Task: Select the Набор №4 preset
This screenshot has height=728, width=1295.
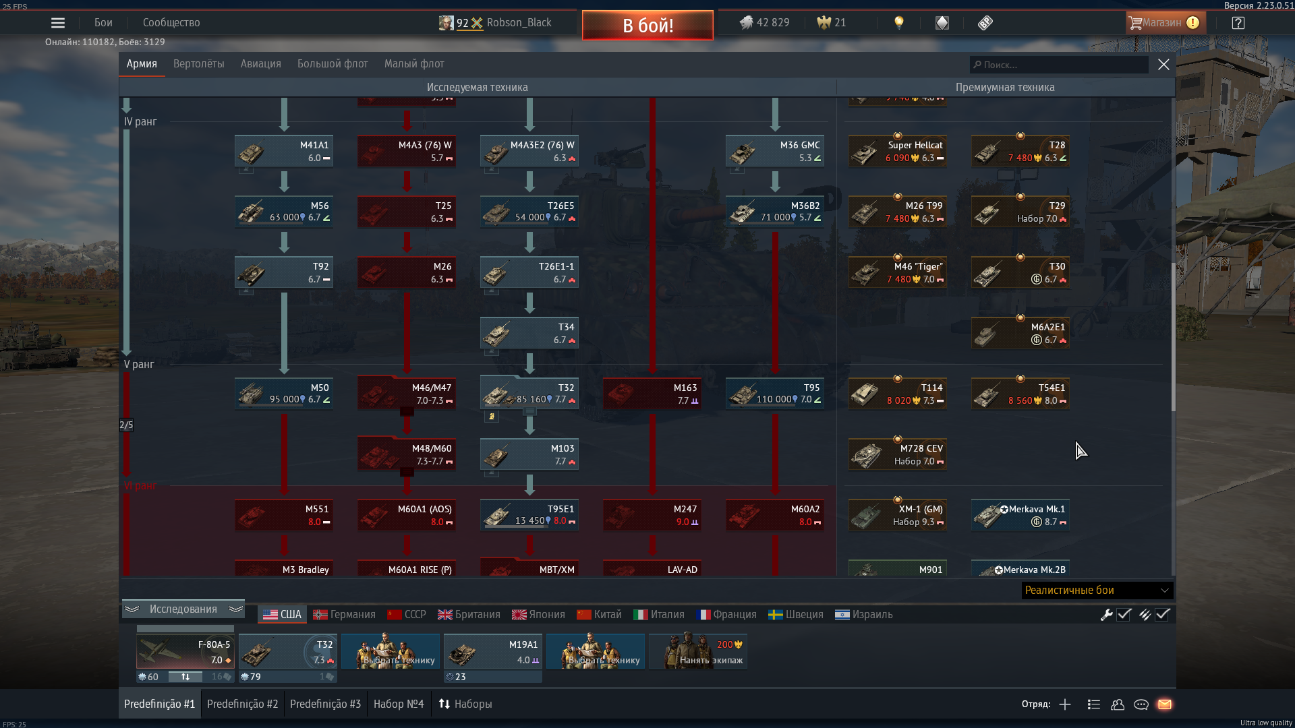Action: pos(399,704)
